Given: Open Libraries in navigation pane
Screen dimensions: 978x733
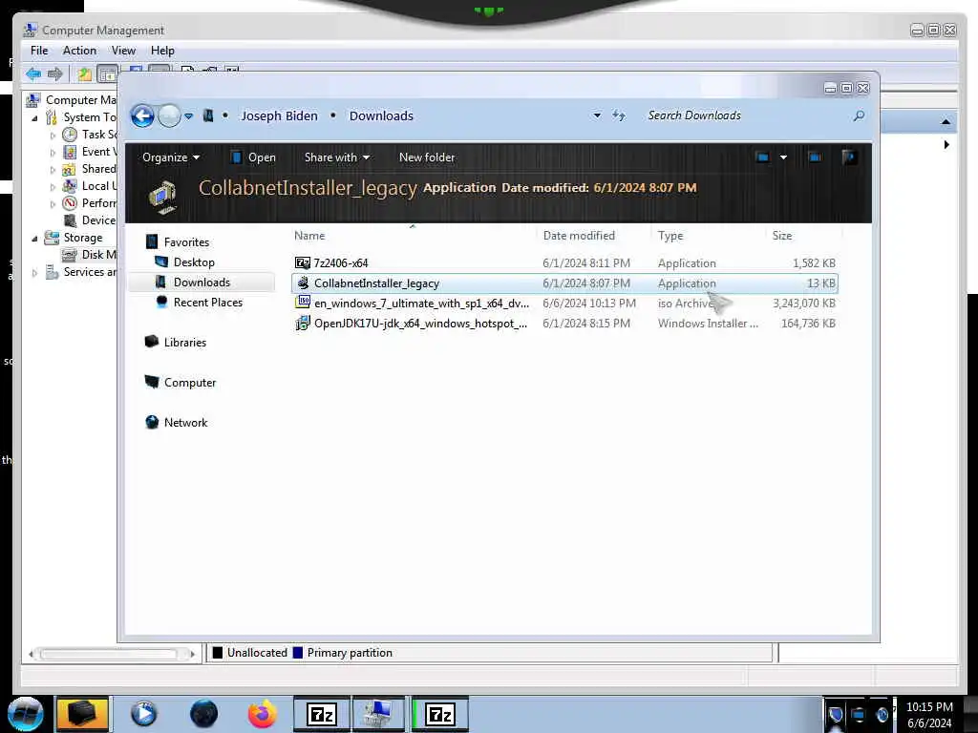Looking at the screenshot, I should 184,343.
